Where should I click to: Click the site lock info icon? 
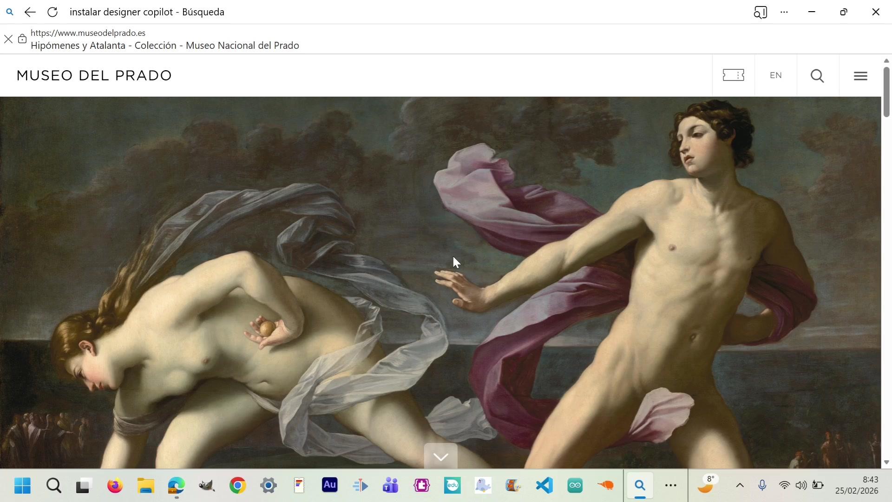(22, 39)
